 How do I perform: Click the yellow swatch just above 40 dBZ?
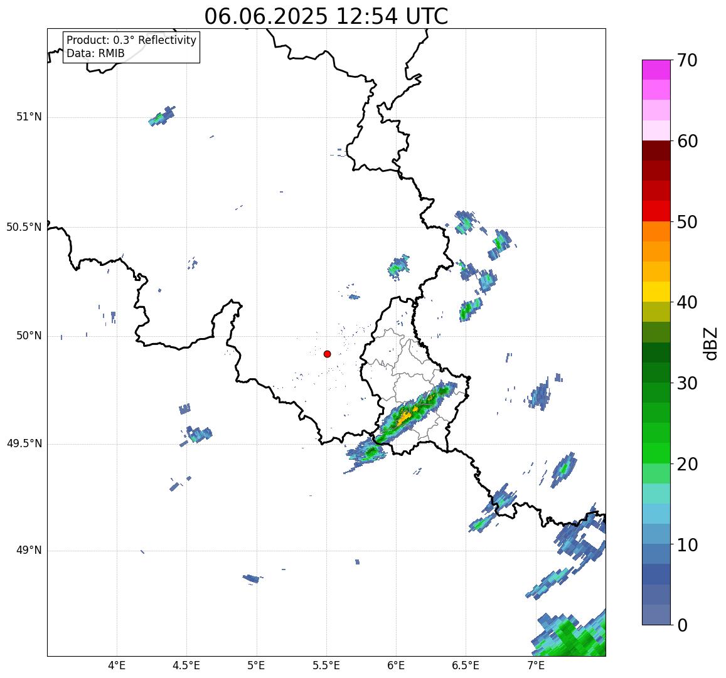[656, 292]
